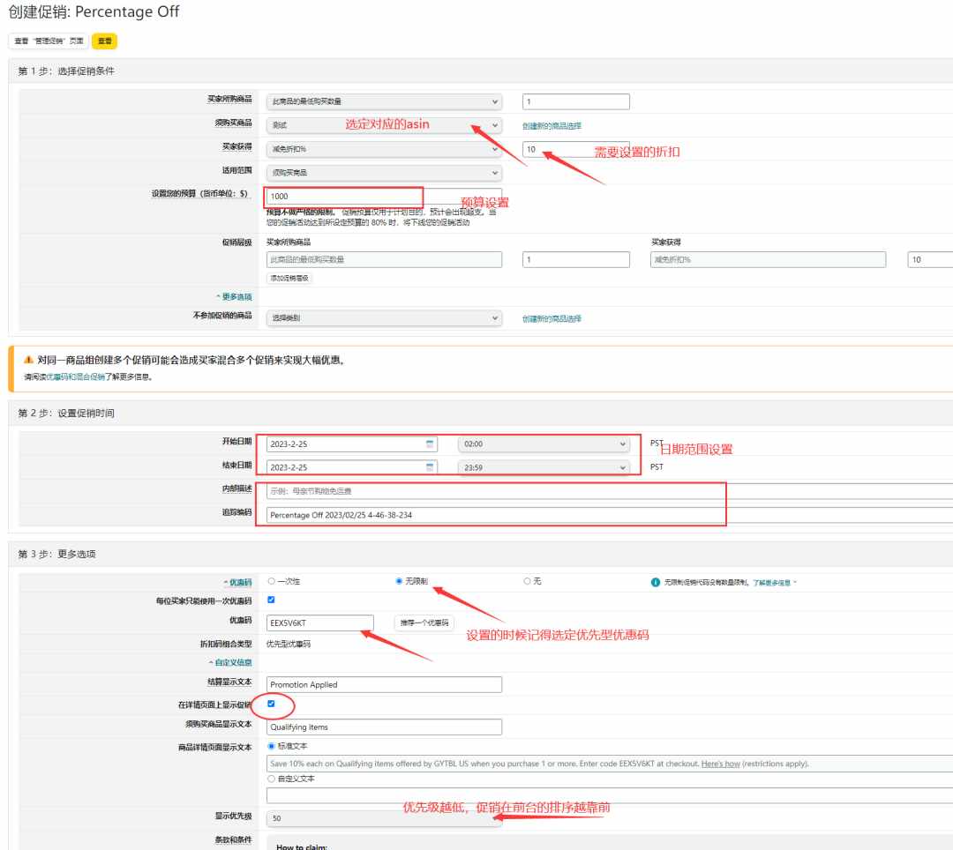The height and width of the screenshot is (850, 953).
Task: Select the 无限制 coupon code radio
Action: pyautogui.click(x=399, y=581)
